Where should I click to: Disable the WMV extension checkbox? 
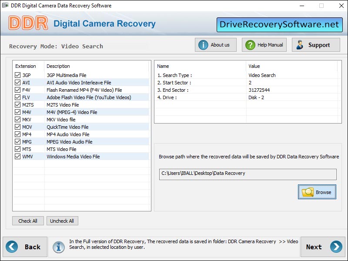point(17,157)
